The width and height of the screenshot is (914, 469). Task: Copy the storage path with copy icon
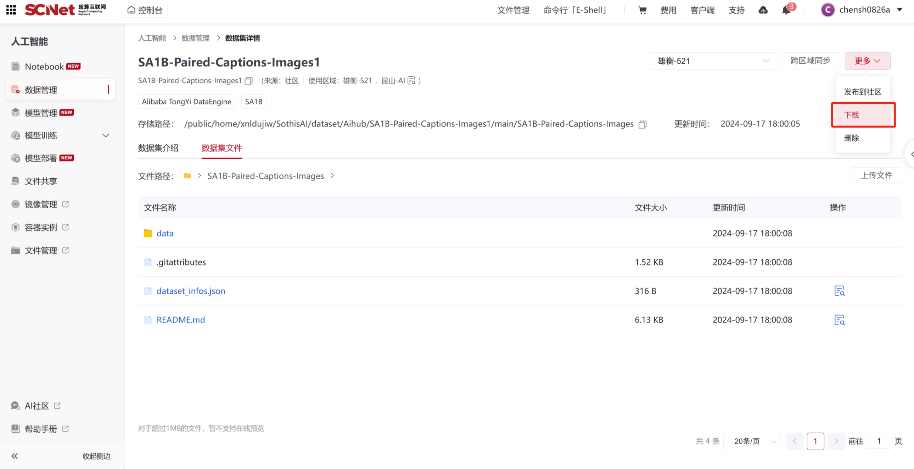click(642, 125)
